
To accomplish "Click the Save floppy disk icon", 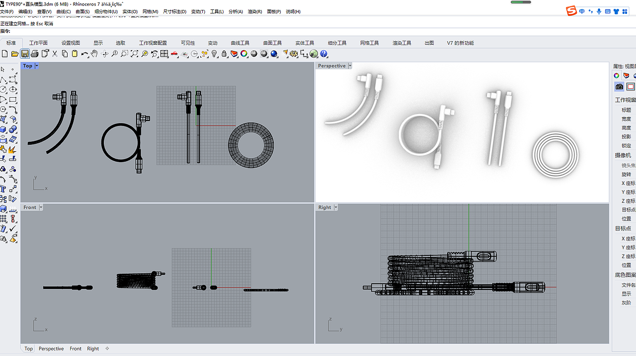I will (24, 54).
